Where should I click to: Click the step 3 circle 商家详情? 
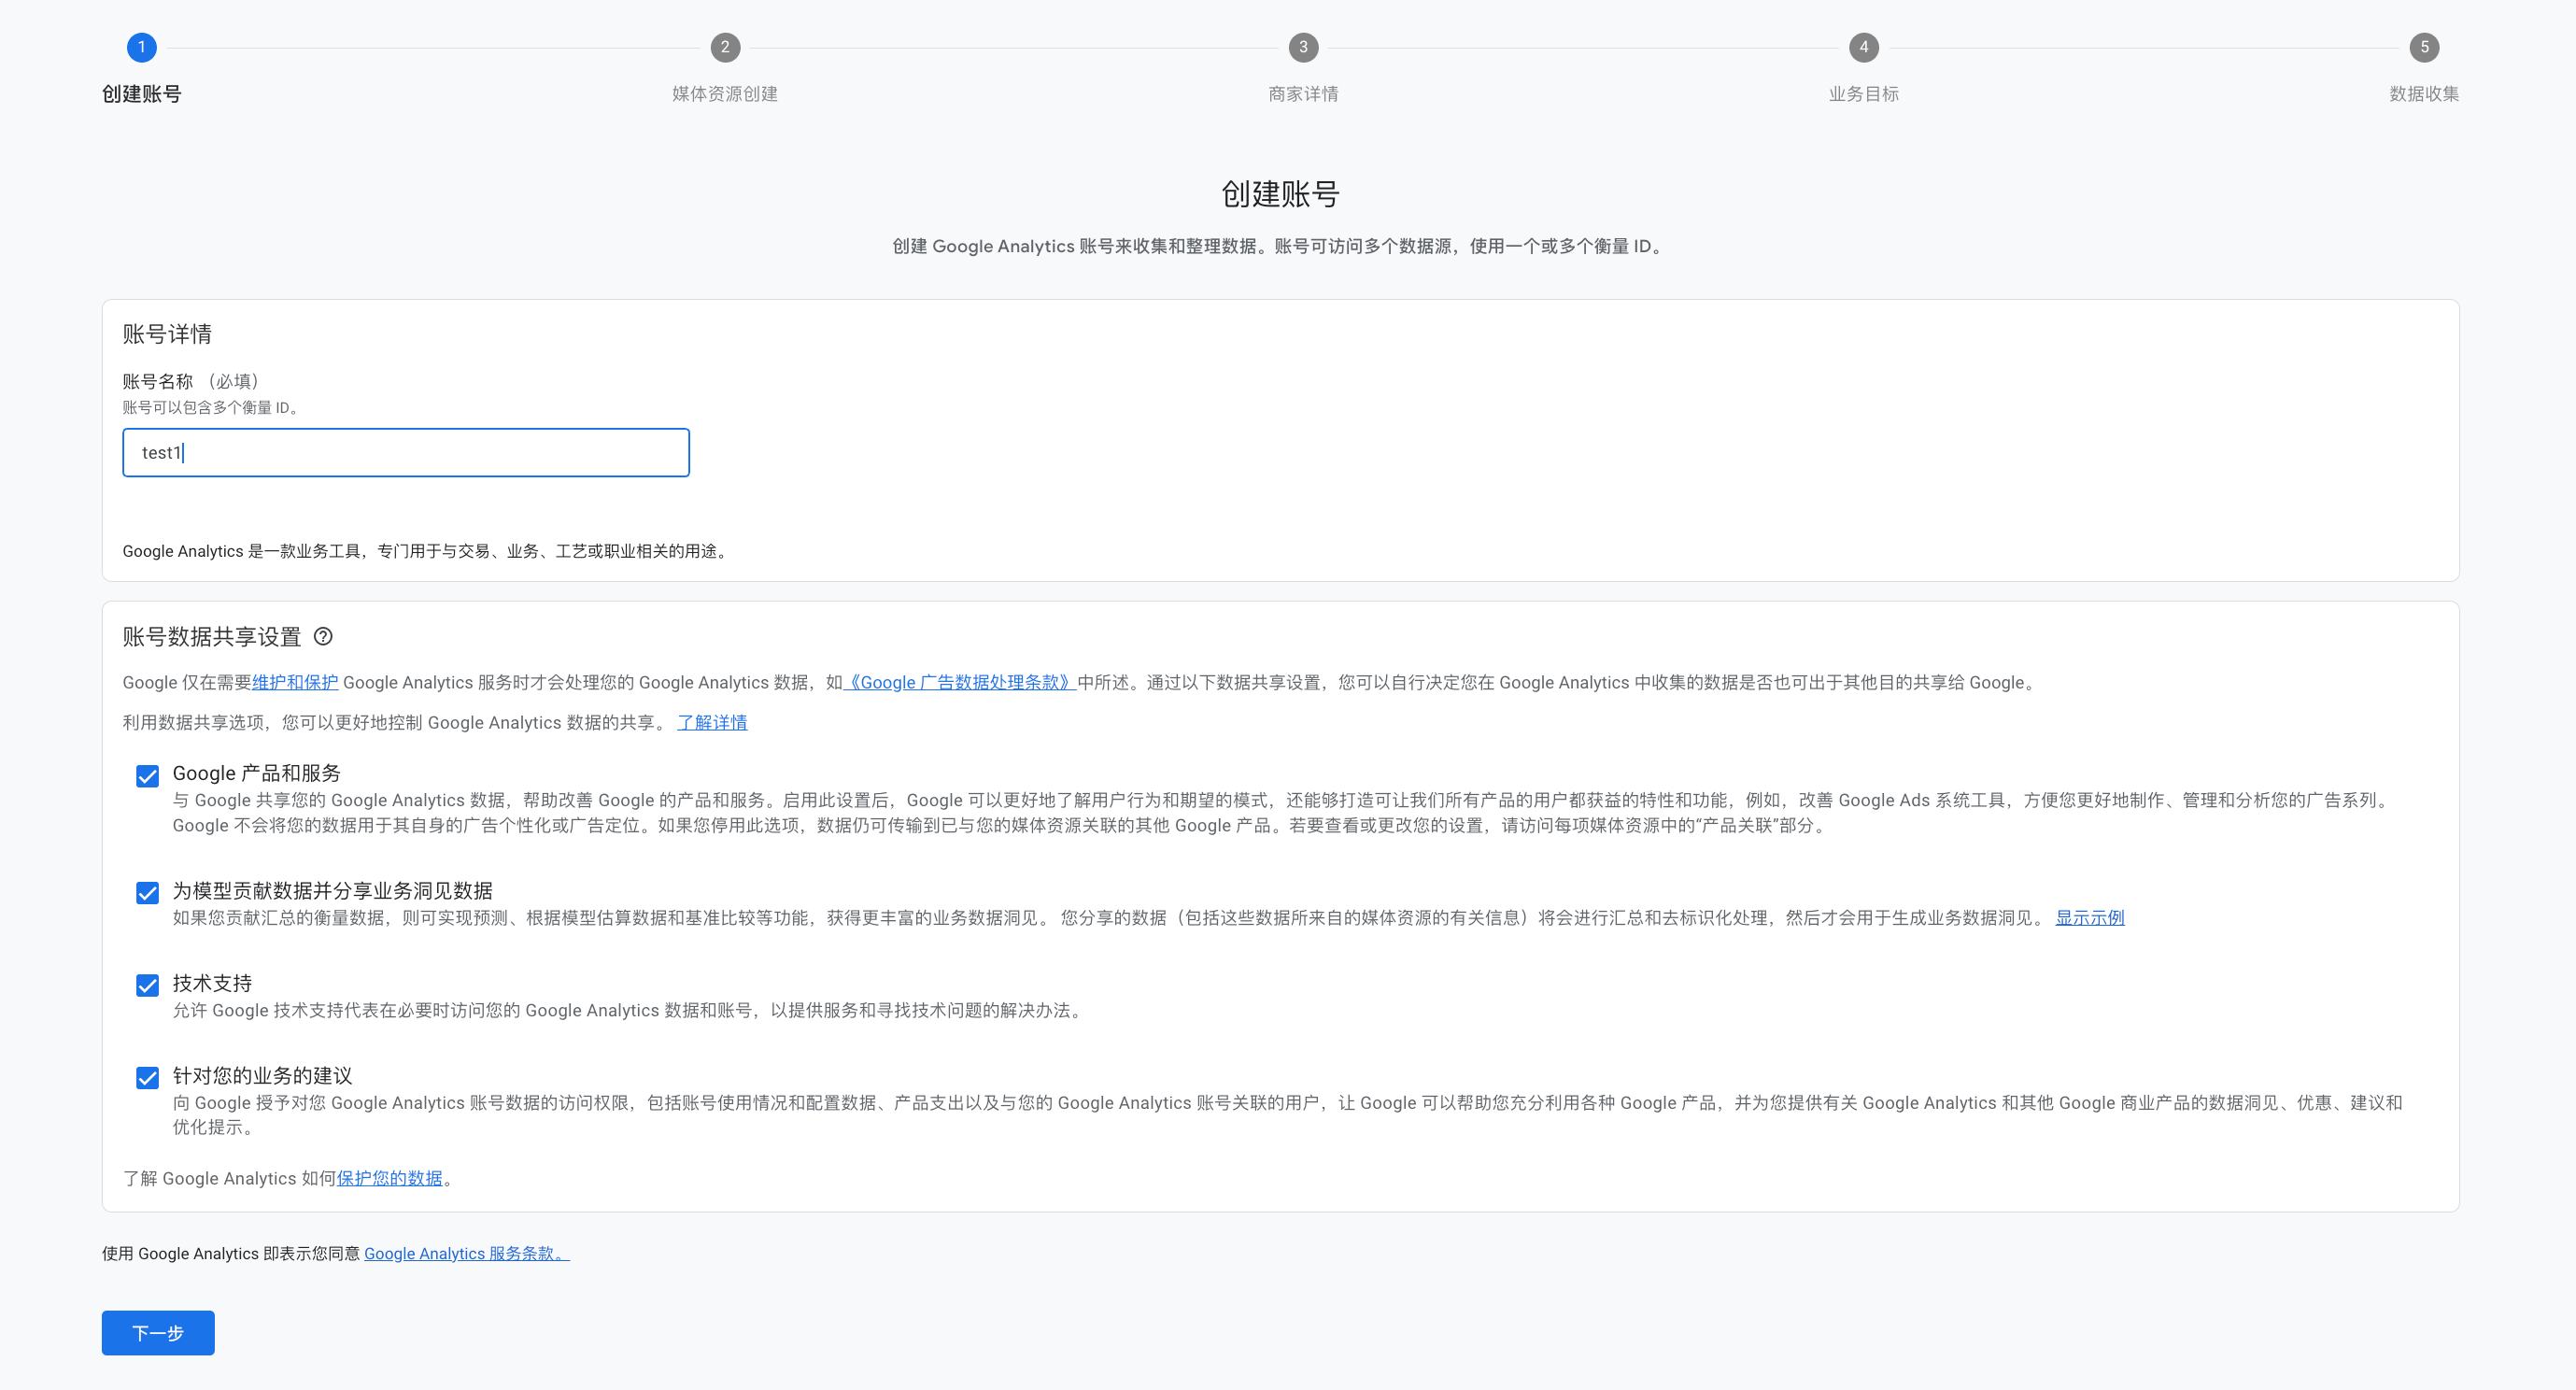pyautogui.click(x=1303, y=47)
